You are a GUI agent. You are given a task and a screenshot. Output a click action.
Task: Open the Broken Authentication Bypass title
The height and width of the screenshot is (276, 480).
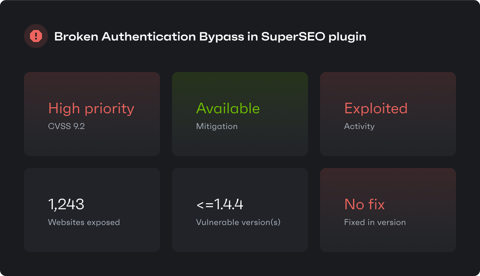click(210, 37)
